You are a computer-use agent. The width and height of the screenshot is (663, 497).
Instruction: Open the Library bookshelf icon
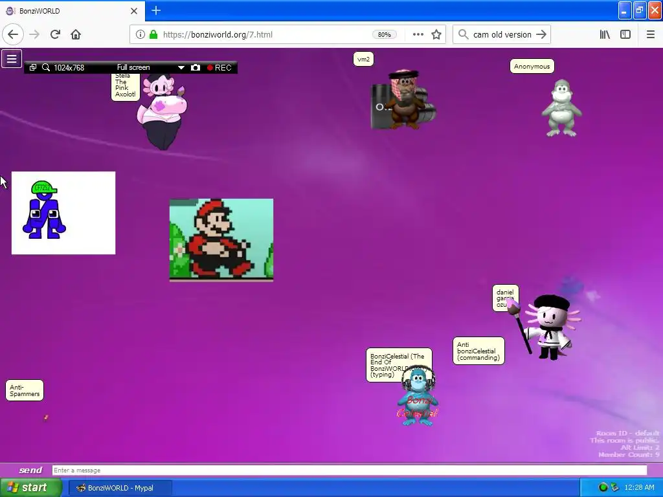point(605,35)
